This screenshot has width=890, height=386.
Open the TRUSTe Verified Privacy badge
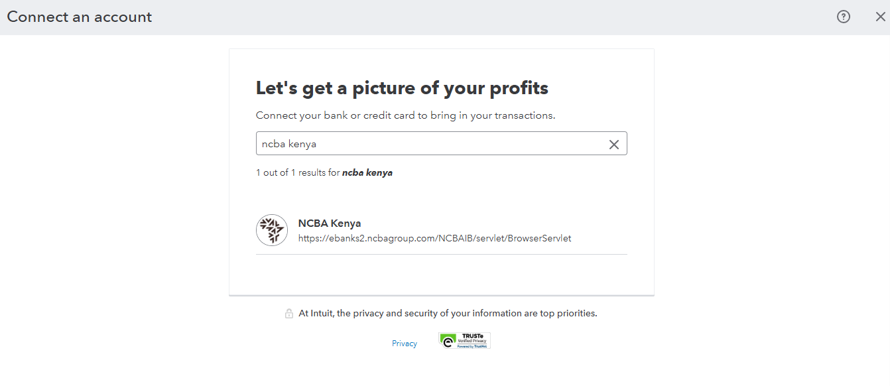point(464,341)
